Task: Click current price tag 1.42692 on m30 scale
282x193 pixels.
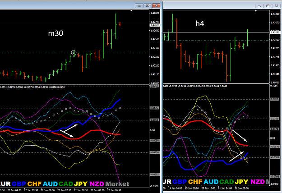Action: pyautogui.click(x=155, y=25)
